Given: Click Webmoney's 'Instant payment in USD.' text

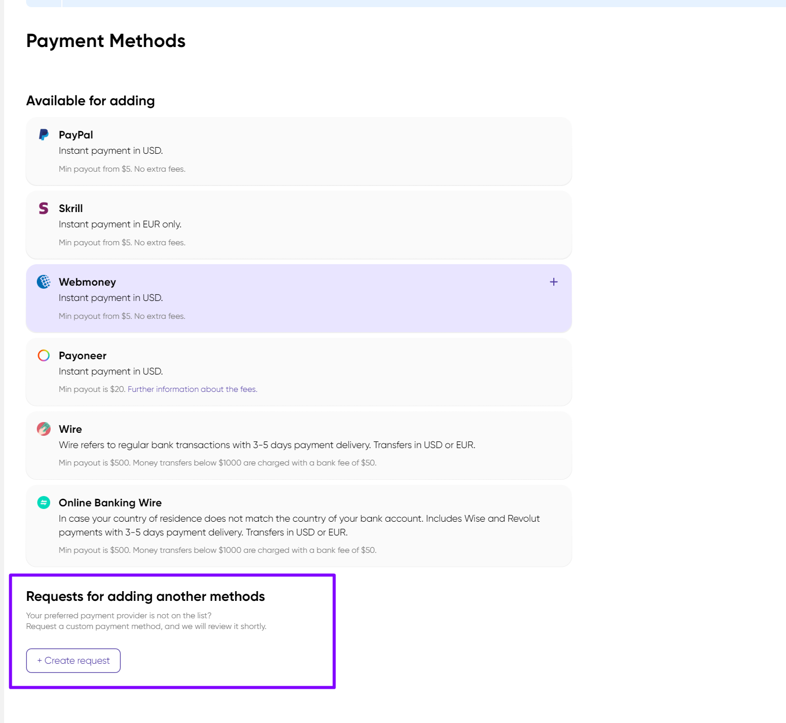Looking at the screenshot, I should (111, 298).
